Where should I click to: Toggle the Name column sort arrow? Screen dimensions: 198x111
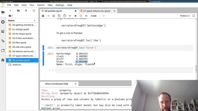point(34,20)
